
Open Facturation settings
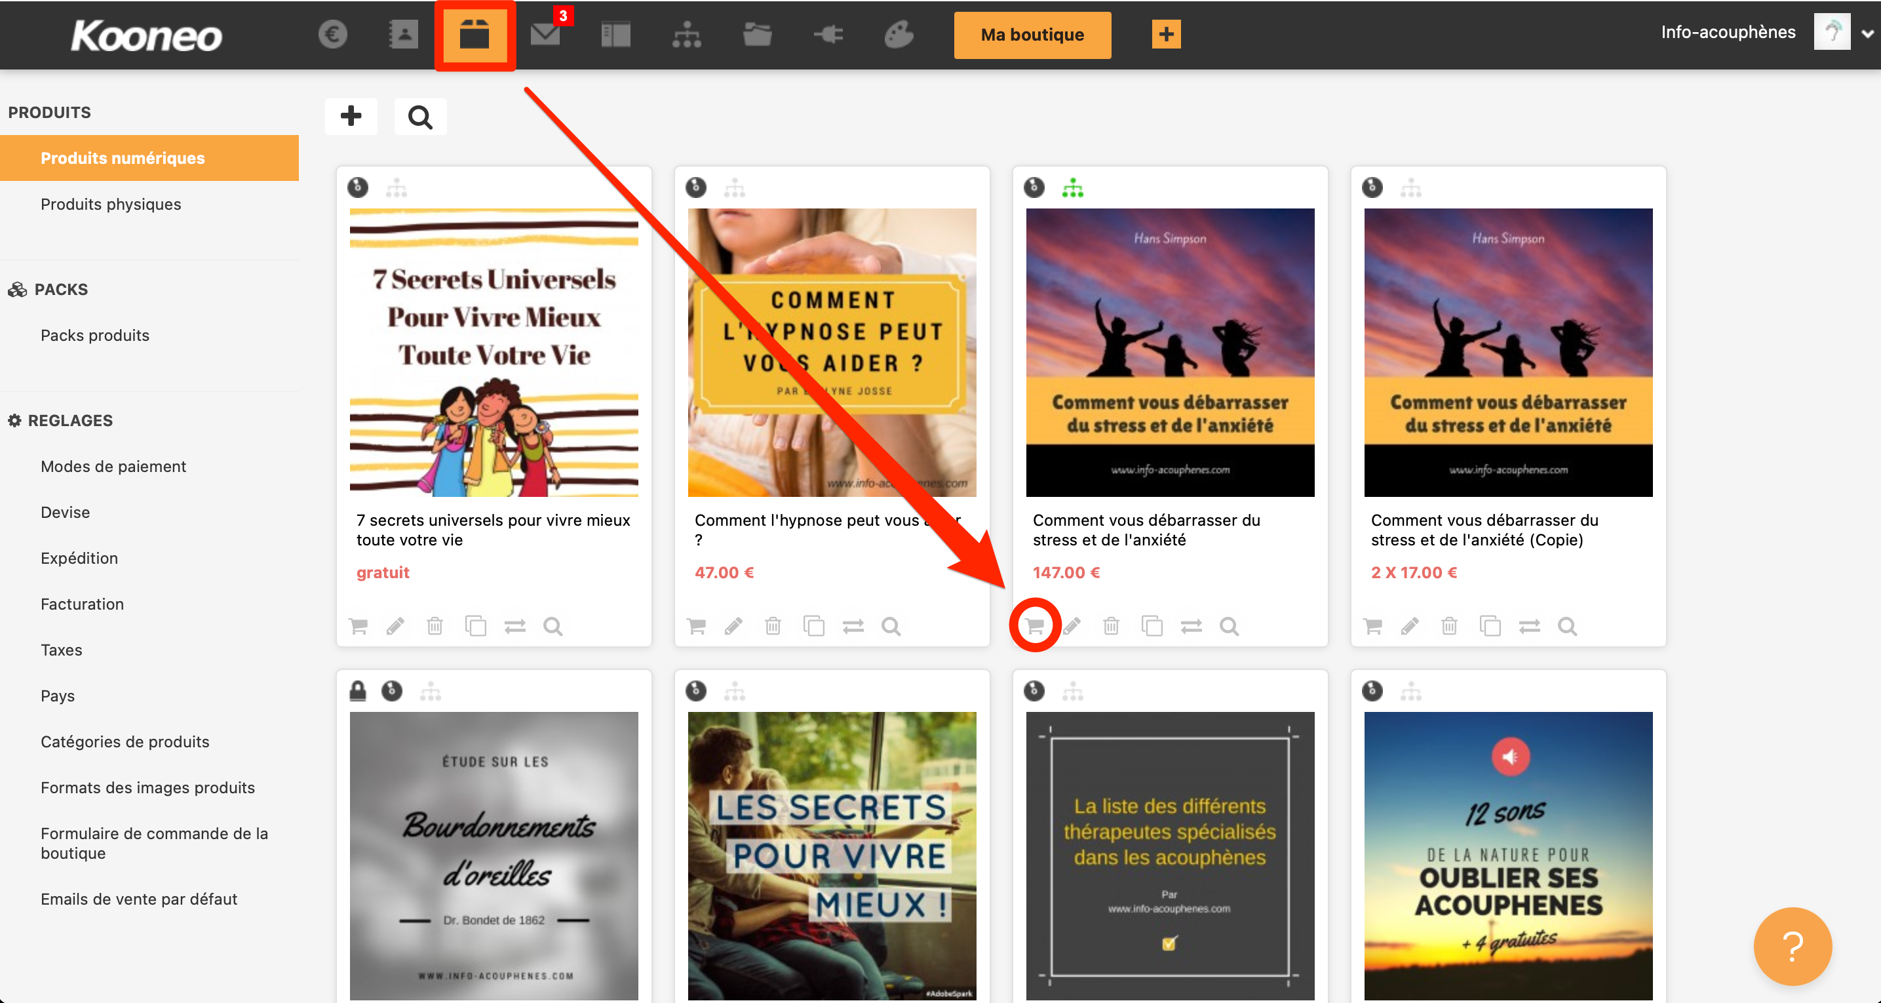pos(82,604)
